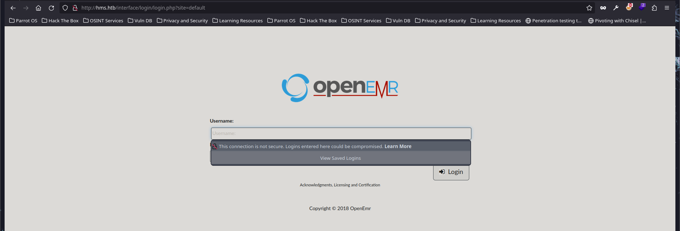This screenshot has width=680, height=231.
Task: Reload the current page
Action: pos(51,8)
